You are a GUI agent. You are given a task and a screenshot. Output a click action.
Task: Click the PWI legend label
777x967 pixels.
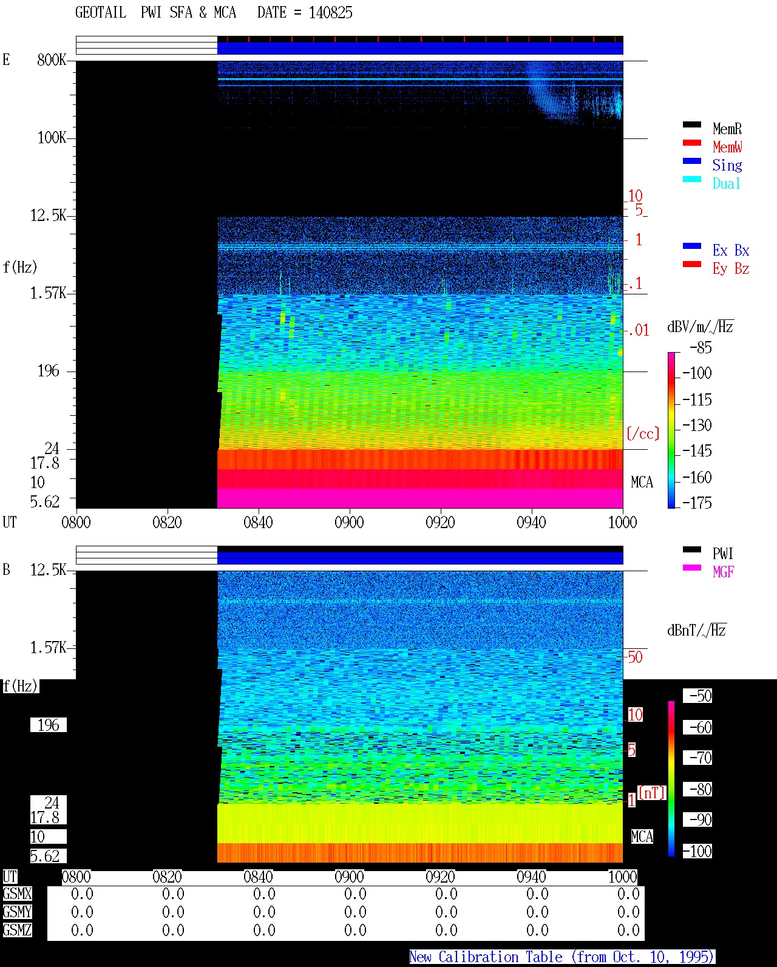(x=724, y=554)
